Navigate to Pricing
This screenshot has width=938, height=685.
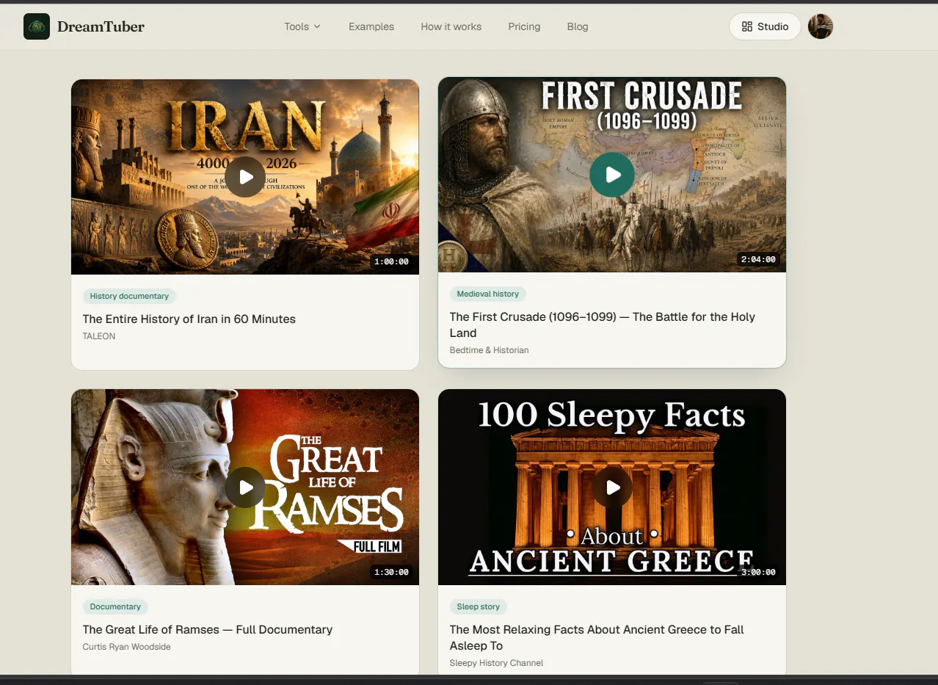point(524,26)
